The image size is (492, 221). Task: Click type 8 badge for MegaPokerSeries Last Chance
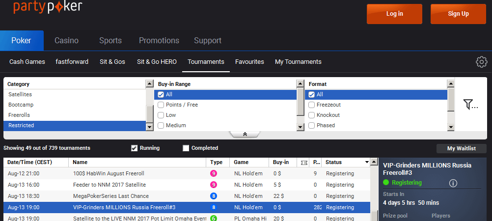(x=214, y=196)
